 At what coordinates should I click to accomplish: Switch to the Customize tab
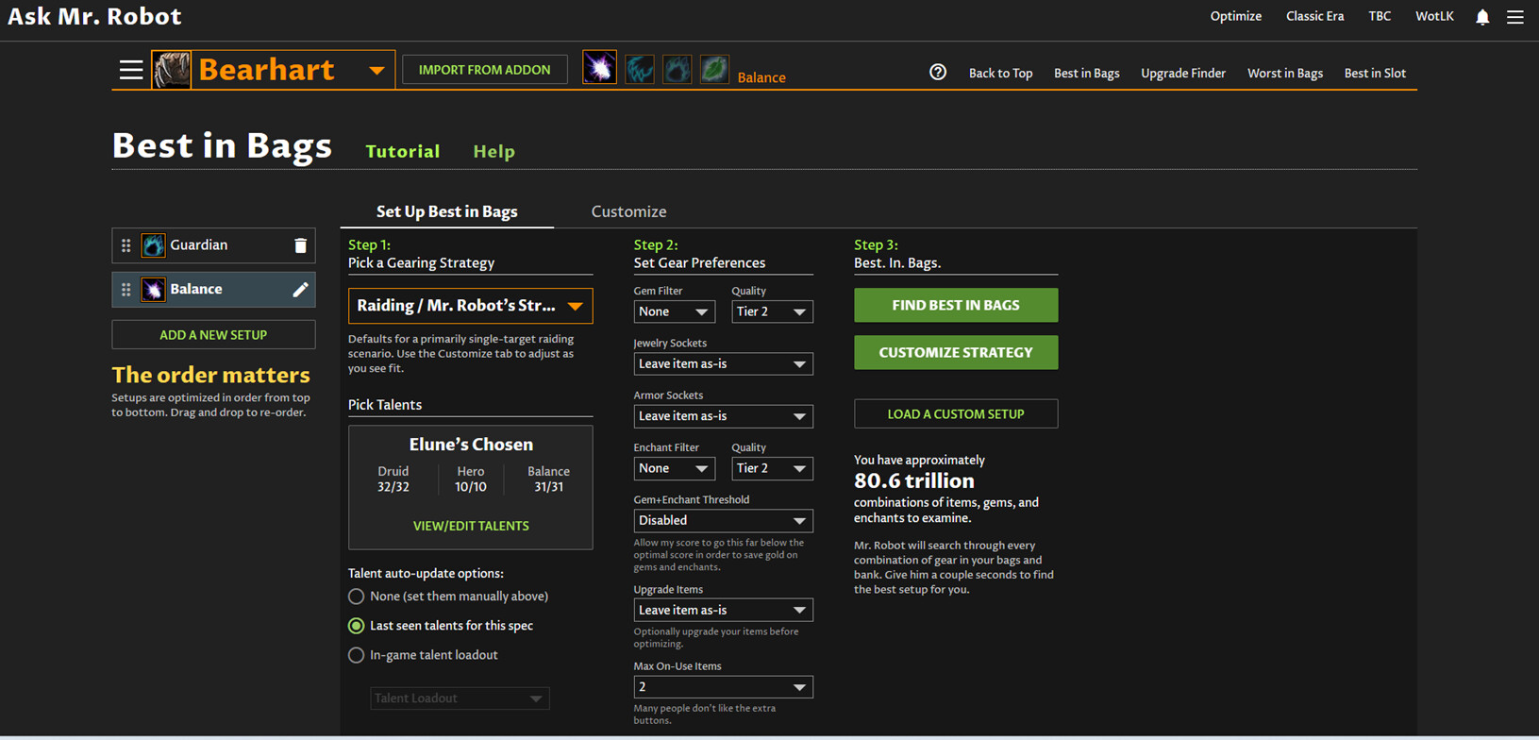point(628,211)
